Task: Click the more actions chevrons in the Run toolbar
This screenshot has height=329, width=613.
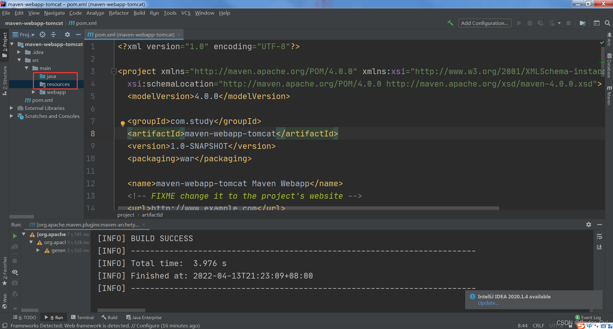Action: pyautogui.click(x=15, y=308)
